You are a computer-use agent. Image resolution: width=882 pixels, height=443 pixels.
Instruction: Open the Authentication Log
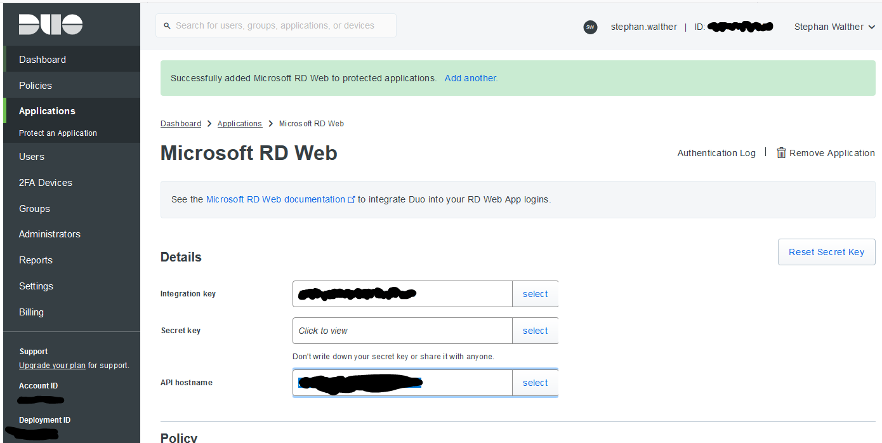pos(716,153)
